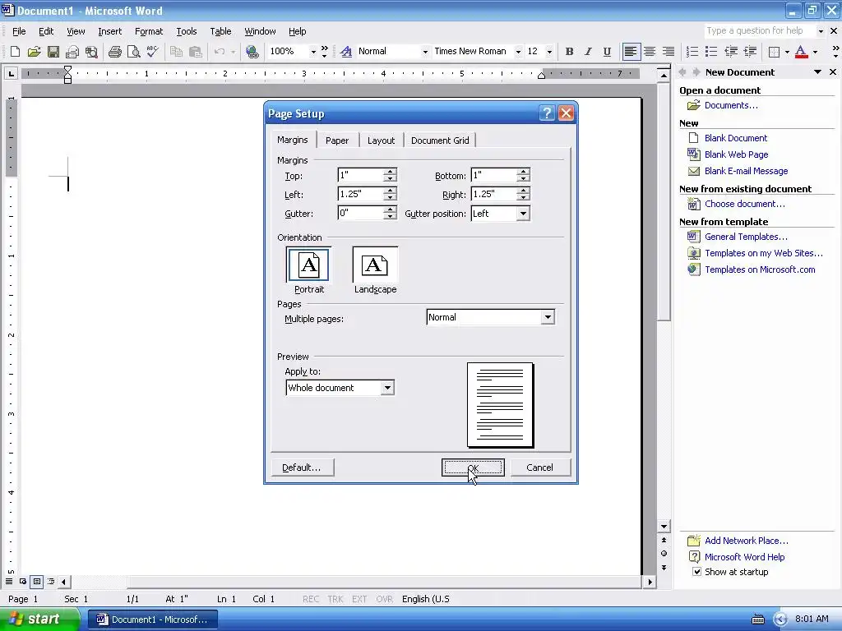The width and height of the screenshot is (842, 631).
Task: Click the Save floppy disk icon
Action: pos(53,52)
